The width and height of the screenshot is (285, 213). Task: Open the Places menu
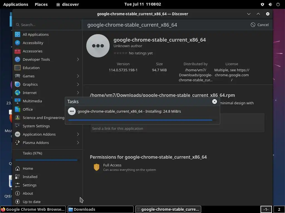click(x=41, y=4)
